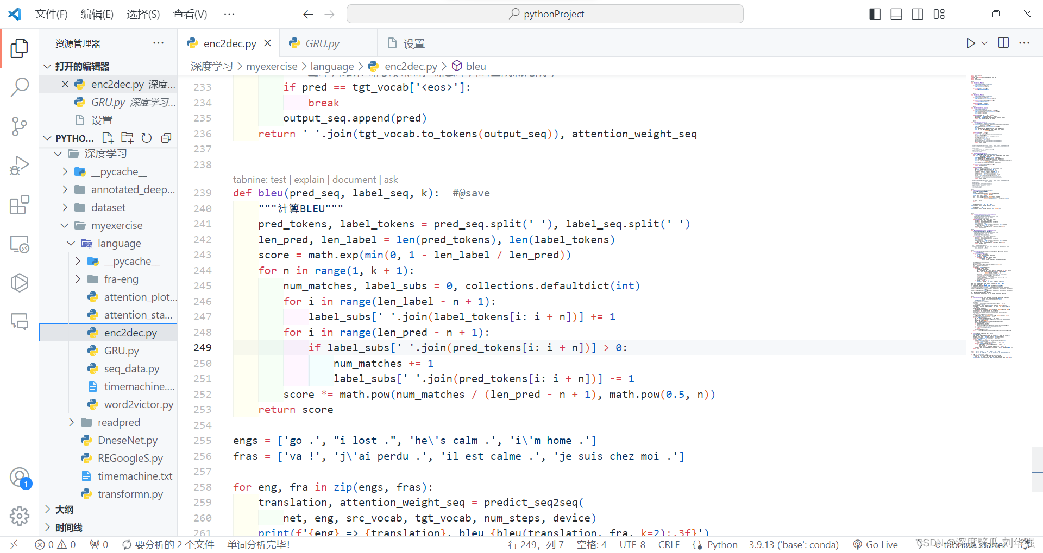Image resolution: width=1043 pixels, height=553 pixels.
Task: Refresh the Explorer file tree
Action: click(147, 138)
